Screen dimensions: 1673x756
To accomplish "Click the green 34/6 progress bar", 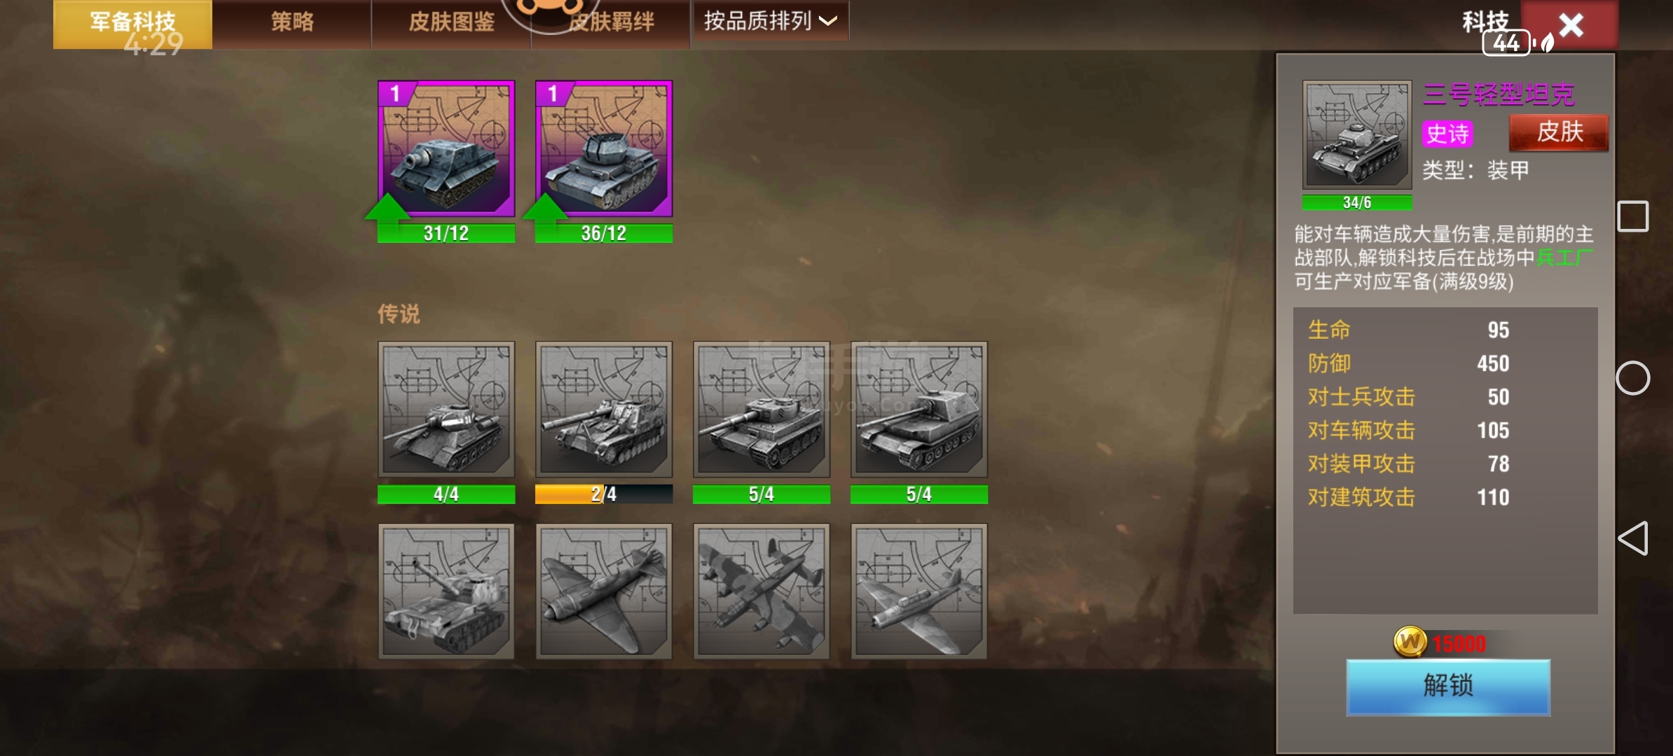I will [x=1357, y=203].
